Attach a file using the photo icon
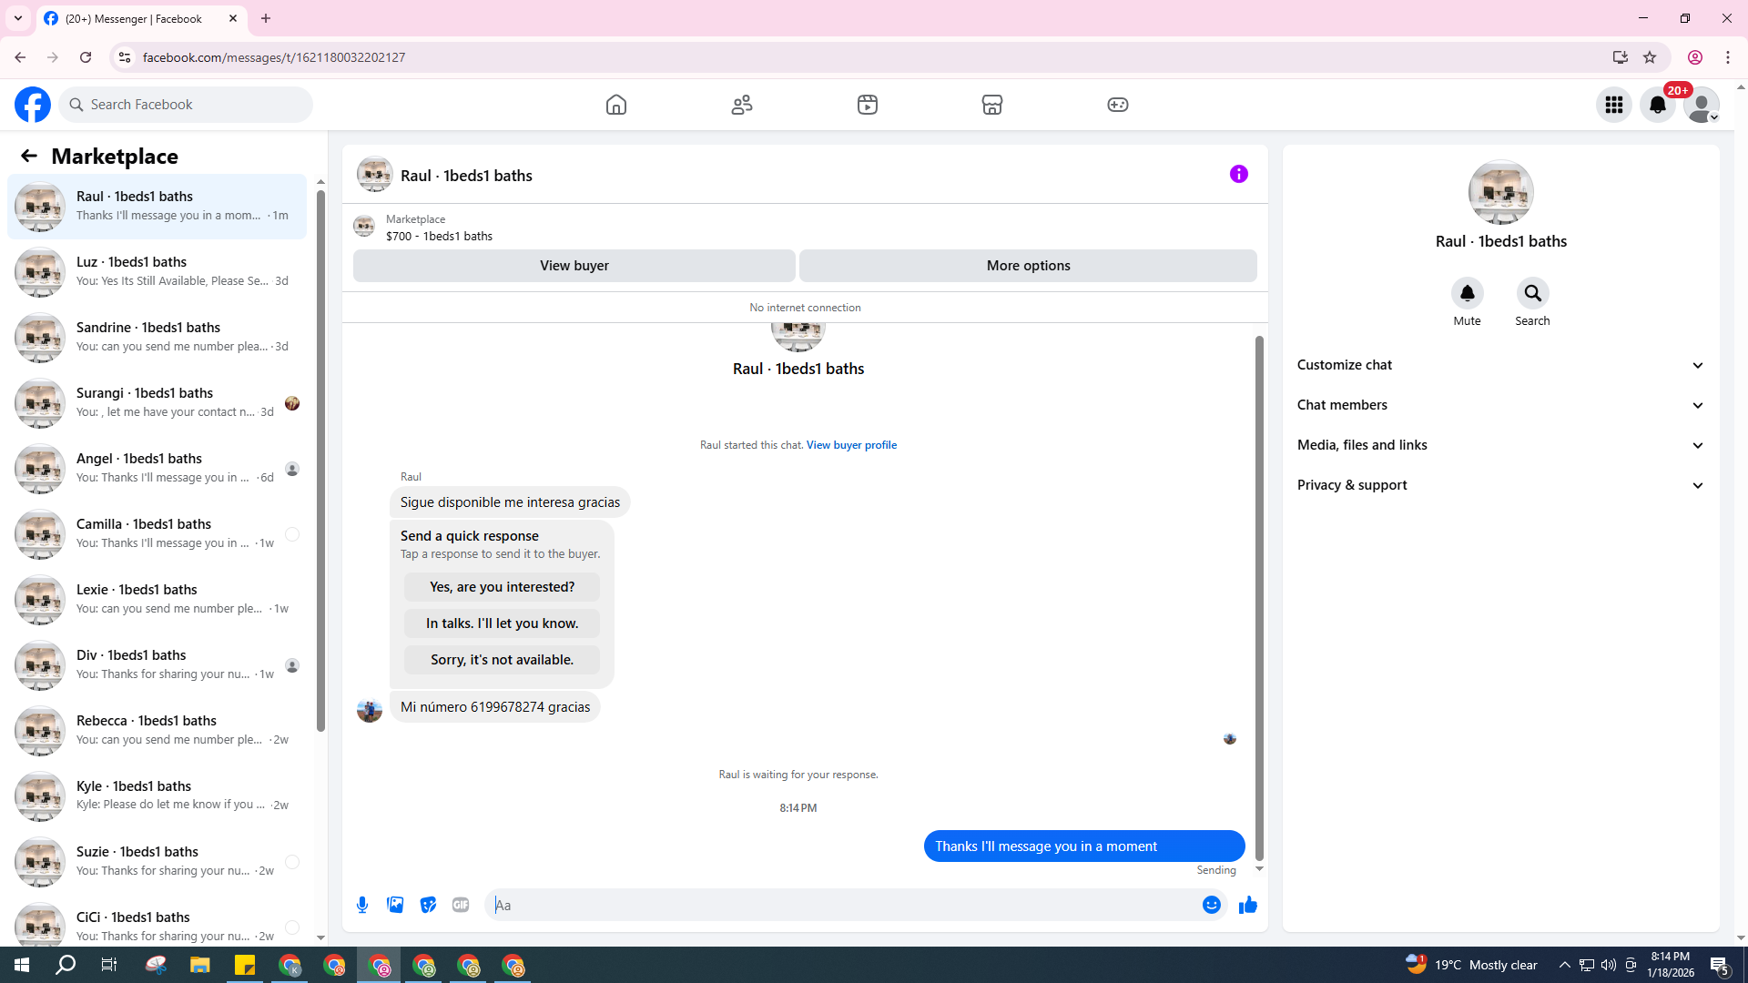Screen dimensions: 1748x983 395,905
